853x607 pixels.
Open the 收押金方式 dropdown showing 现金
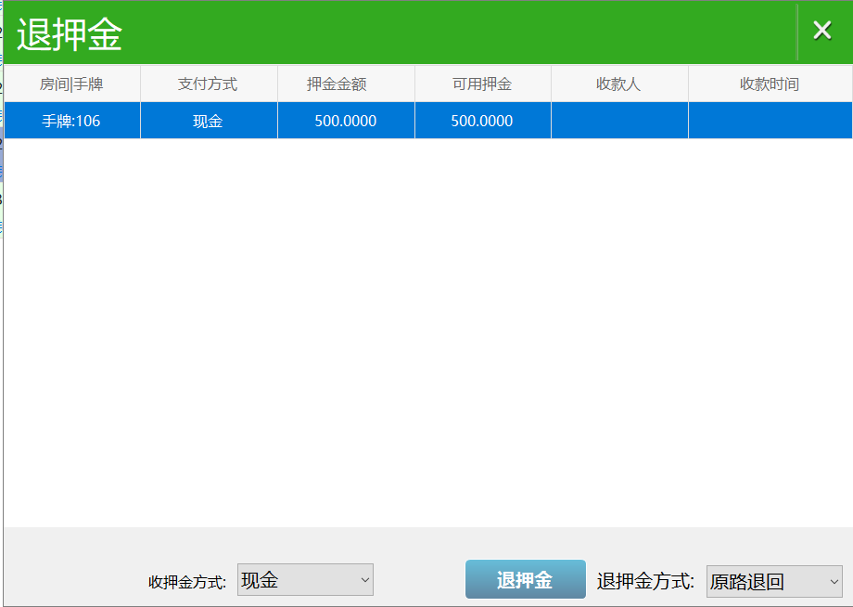pyautogui.click(x=305, y=580)
